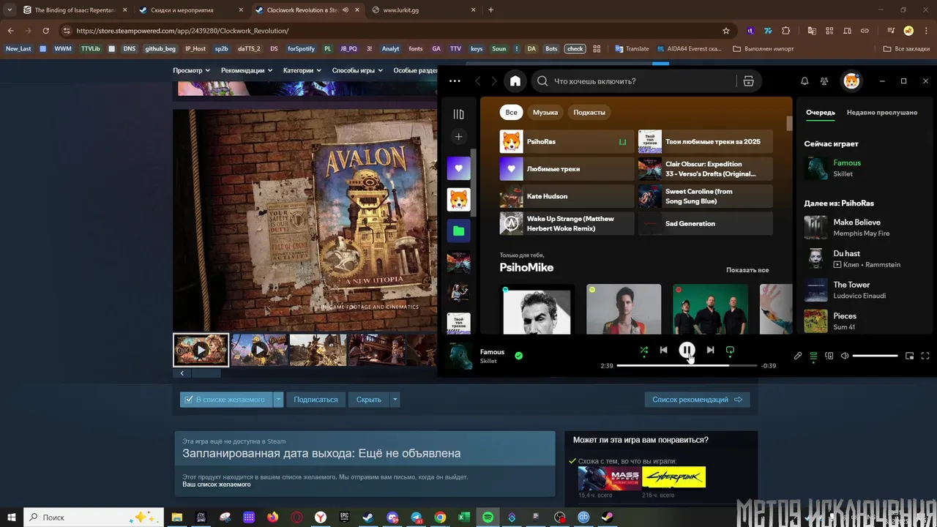
Task: Pause the currently playing song
Action: [687, 351]
